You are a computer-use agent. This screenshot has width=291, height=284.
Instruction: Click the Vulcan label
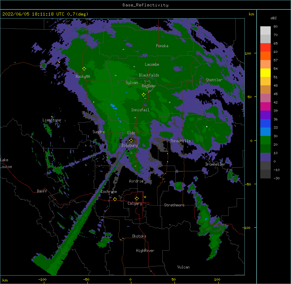tap(183, 267)
